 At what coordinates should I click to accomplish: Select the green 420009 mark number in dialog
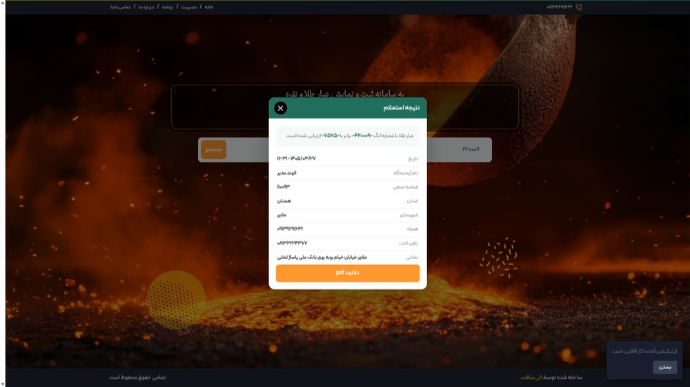[362, 135]
